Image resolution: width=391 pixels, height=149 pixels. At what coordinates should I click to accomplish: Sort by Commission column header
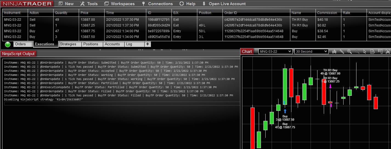[328, 13]
